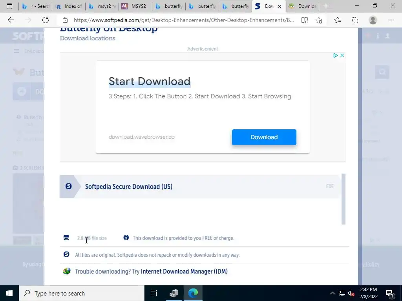The image size is (402, 301).
Task: Open the installer app in the taskbar
Action: [174, 293]
